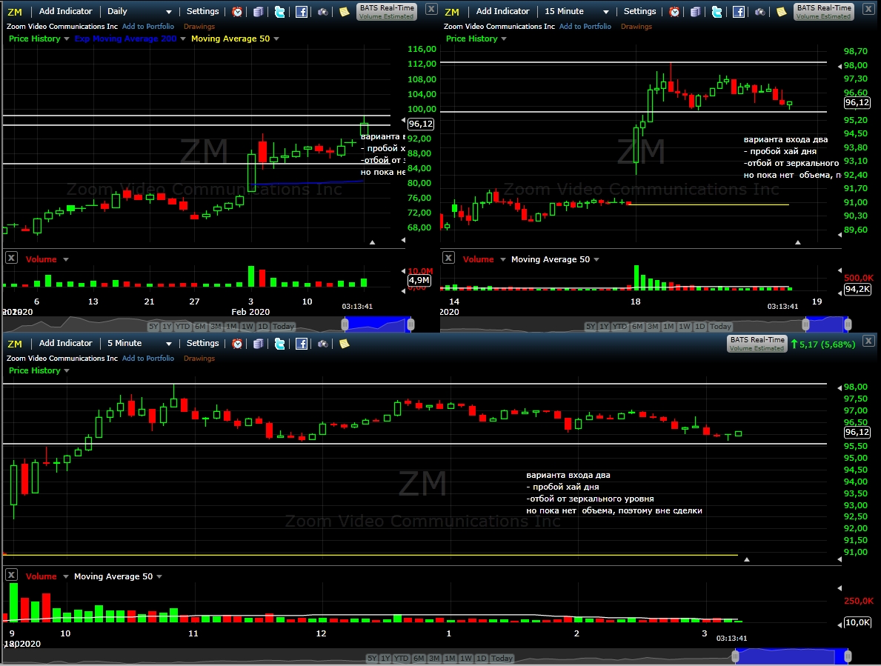Viewport: 881px width, 666px height.
Task: Click the ZM ticker symbol in Daily chart
Action: coord(15,12)
